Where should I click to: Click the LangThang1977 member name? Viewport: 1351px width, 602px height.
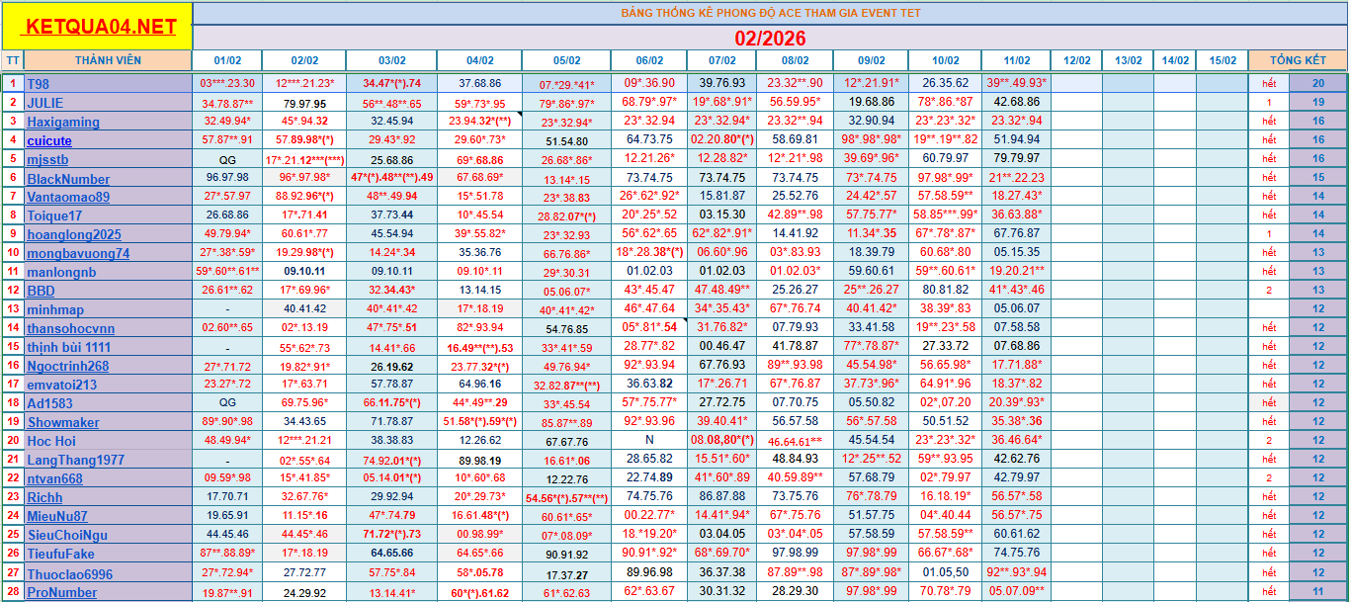(76, 460)
